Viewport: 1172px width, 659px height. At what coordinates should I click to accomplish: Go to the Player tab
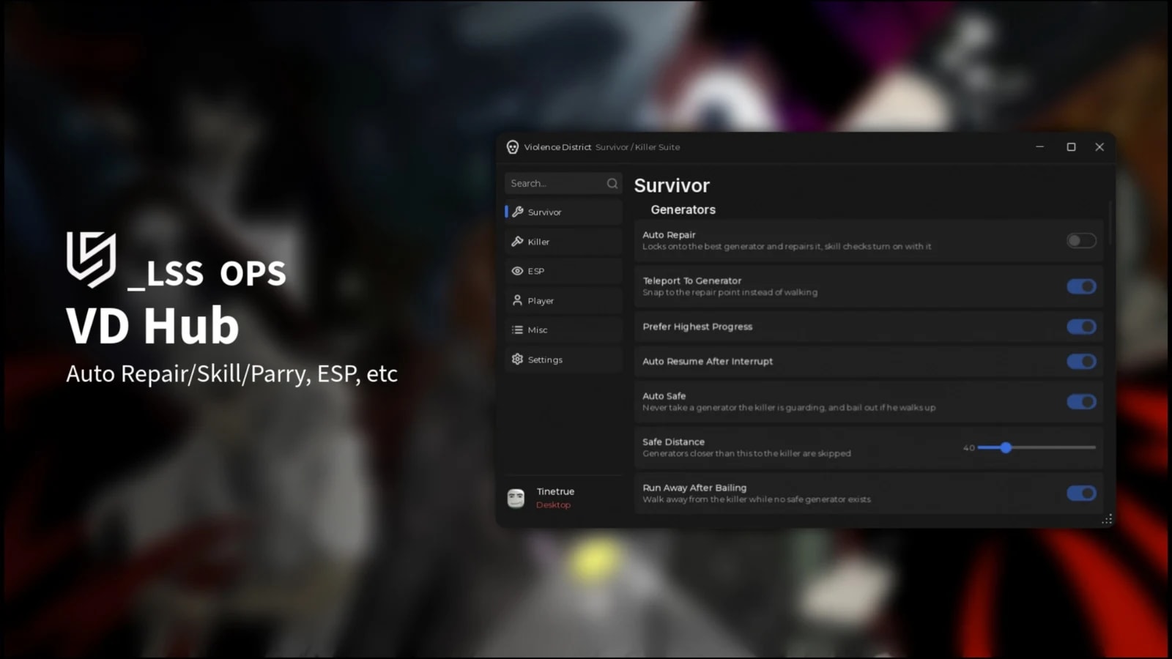[x=563, y=300]
